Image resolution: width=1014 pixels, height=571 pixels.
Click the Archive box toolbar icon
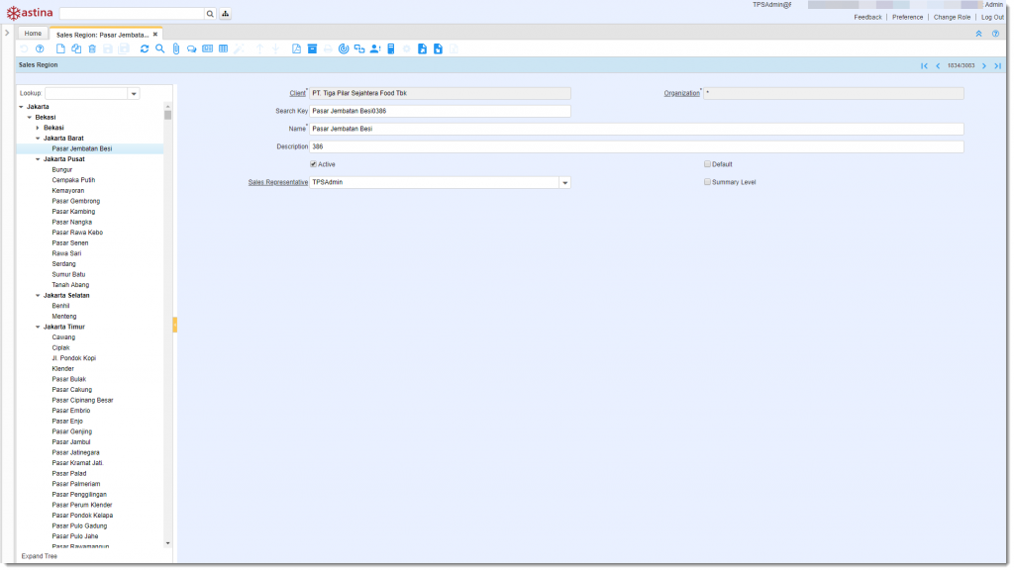[312, 48]
